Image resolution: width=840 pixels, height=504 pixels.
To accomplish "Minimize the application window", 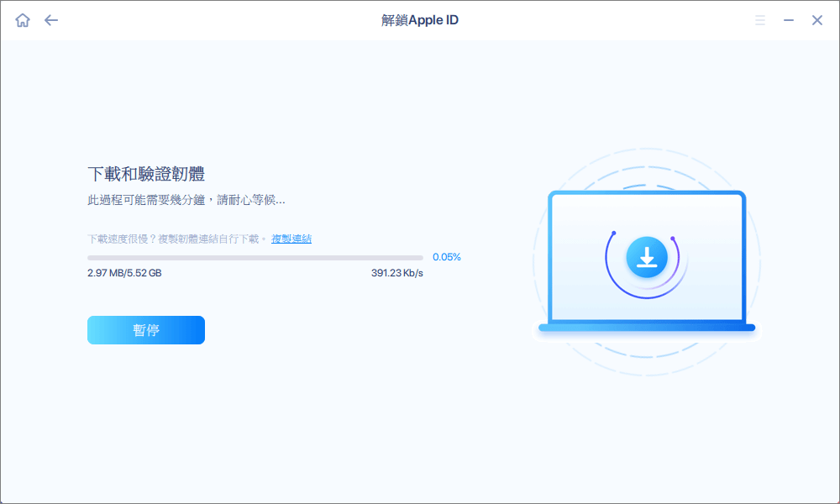I will (x=790, y=19).
